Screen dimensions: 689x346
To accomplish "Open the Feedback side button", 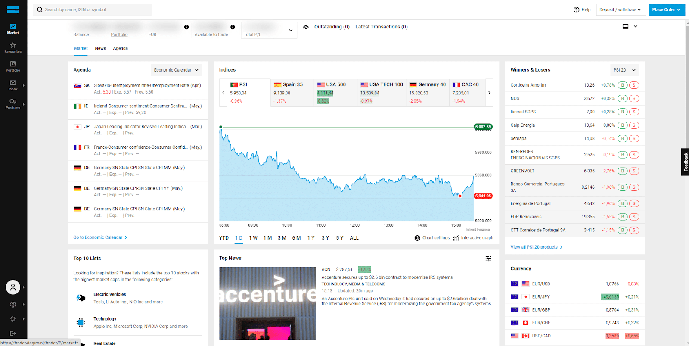I will coord(685,162).
